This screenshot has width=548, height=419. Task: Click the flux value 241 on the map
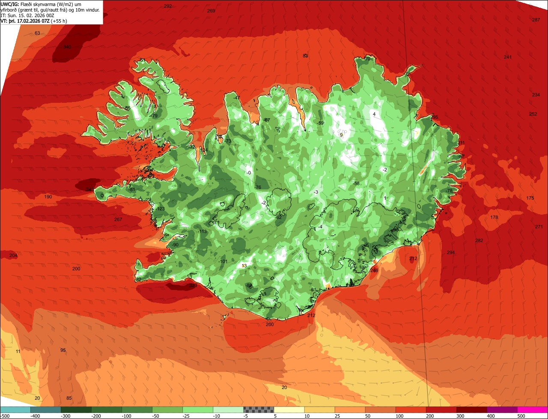(x=508, y=57)
